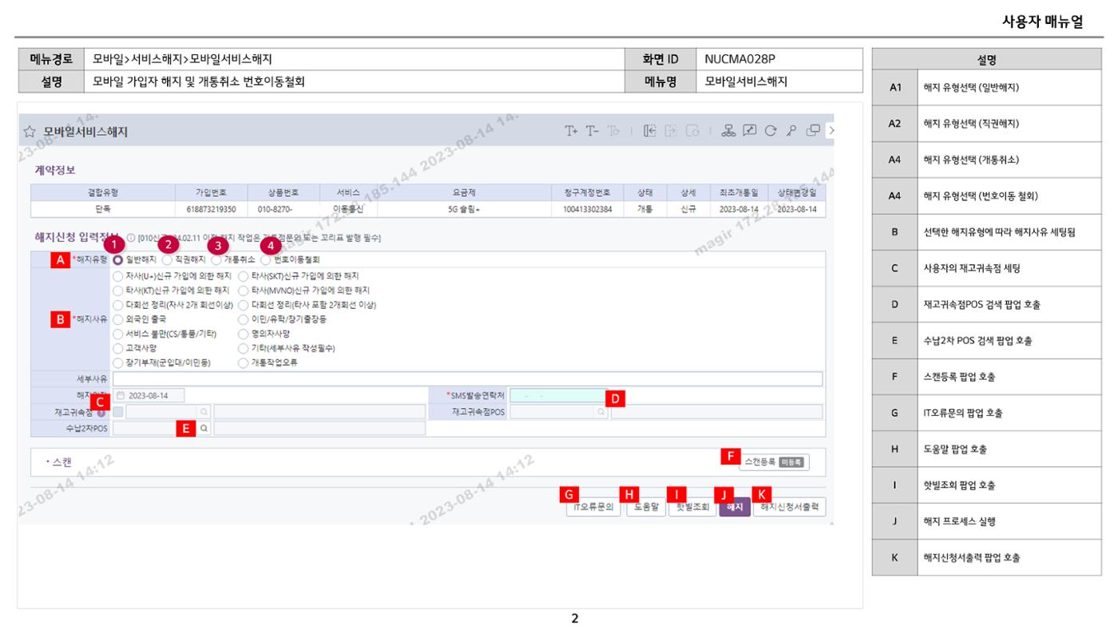Choose reason 장기부재(군입대/이민등)
This screenshot has width=1118, height=629.
point(118,362)
